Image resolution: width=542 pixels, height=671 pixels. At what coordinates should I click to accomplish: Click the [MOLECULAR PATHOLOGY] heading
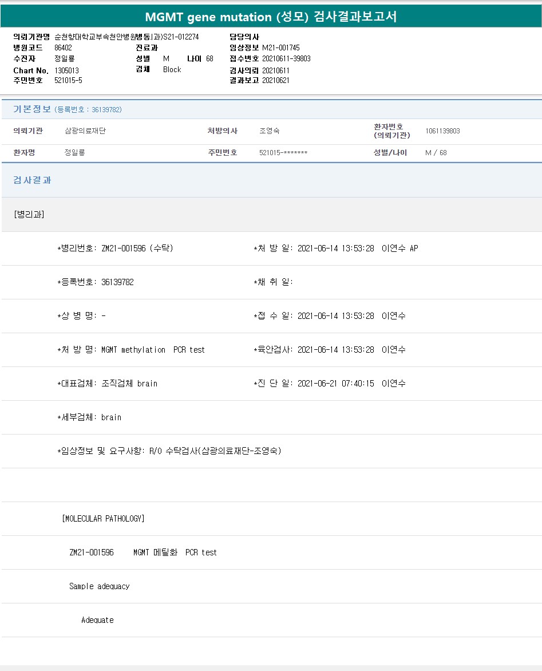click(x=103, y=519)
